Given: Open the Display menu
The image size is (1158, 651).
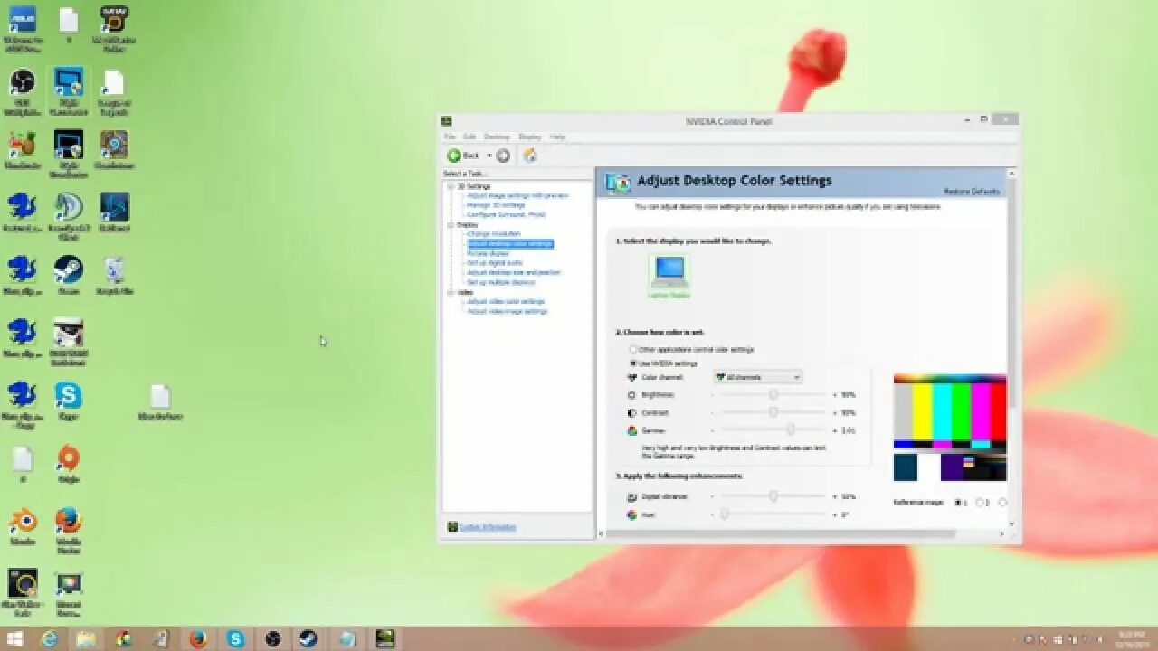Looking at the screenshot, I should 530,137.
